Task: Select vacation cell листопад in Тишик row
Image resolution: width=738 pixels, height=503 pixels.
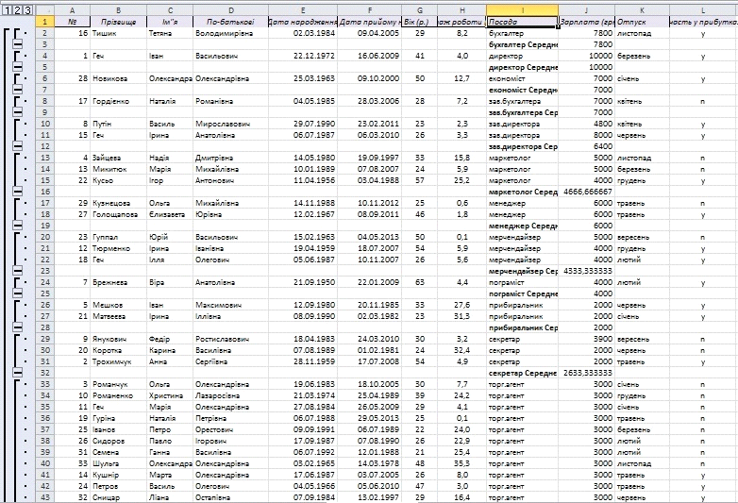Action: pos(642,33)
